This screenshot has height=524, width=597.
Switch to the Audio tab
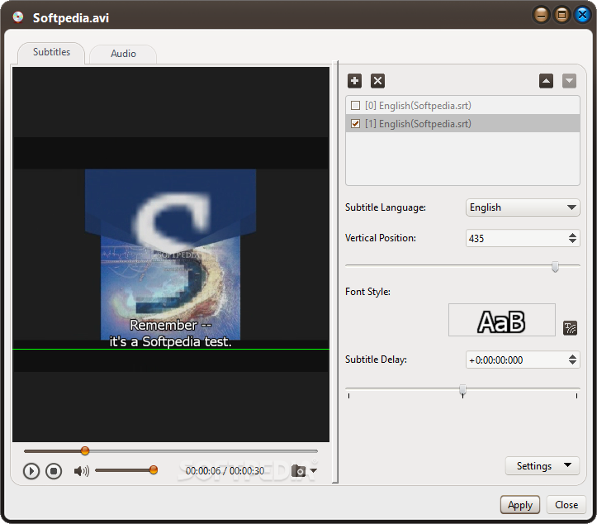[123, 54]
